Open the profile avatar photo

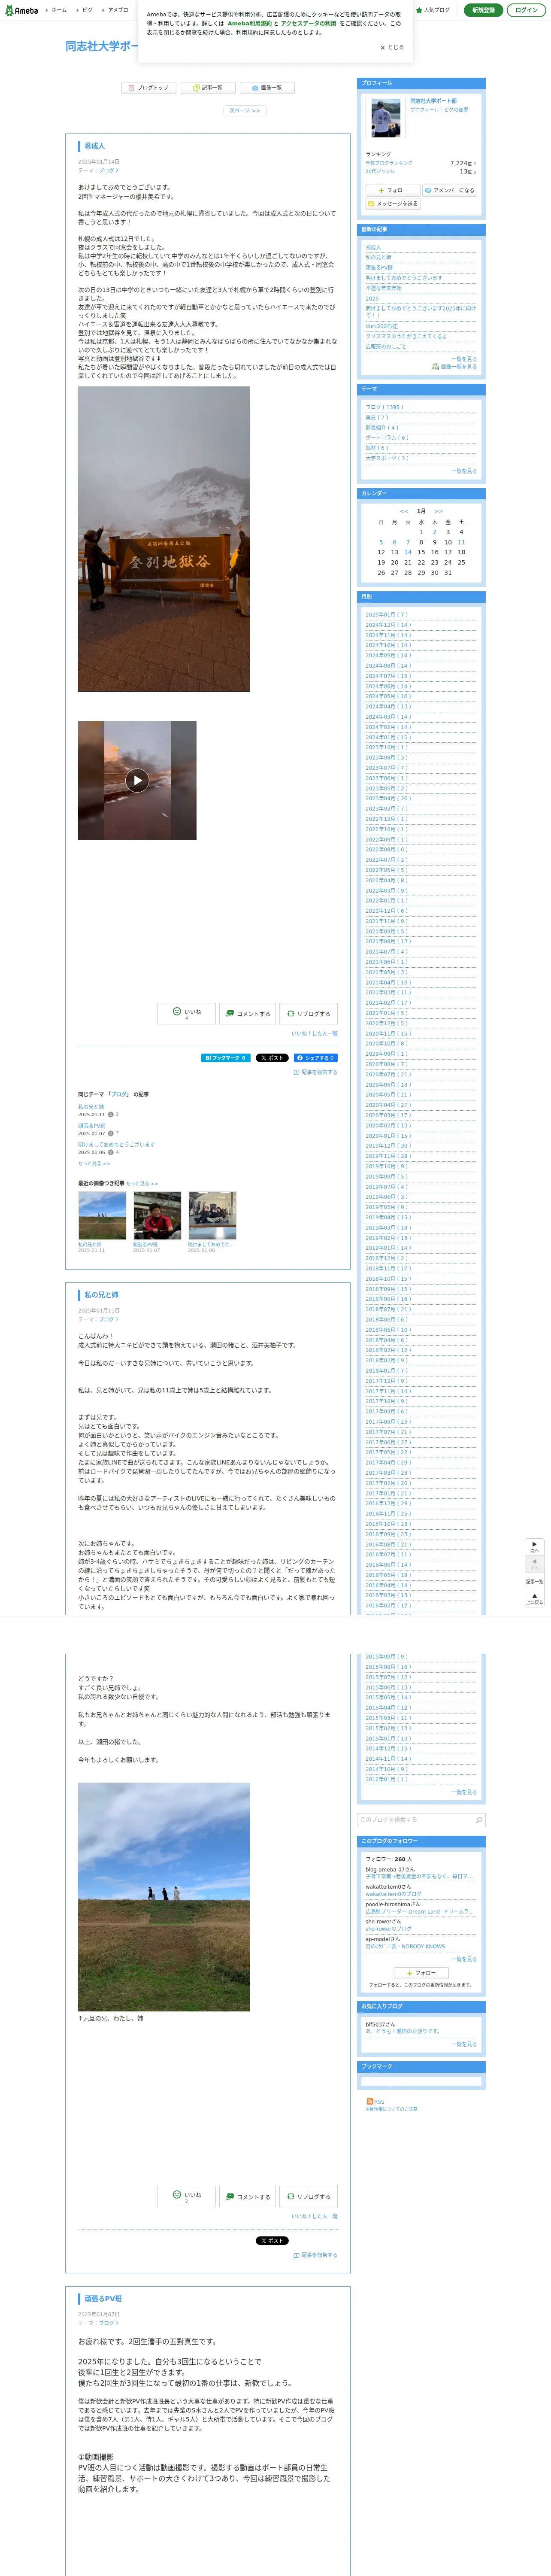pyautogui.click(x=386, y=118)
